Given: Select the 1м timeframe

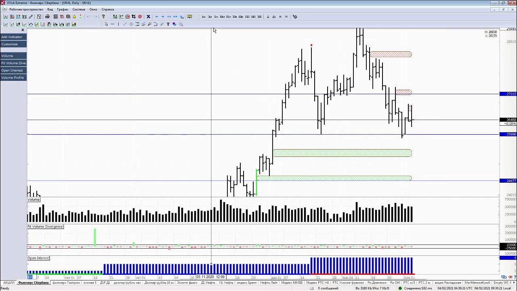Looking at the screenshot, I should point(204,17).
